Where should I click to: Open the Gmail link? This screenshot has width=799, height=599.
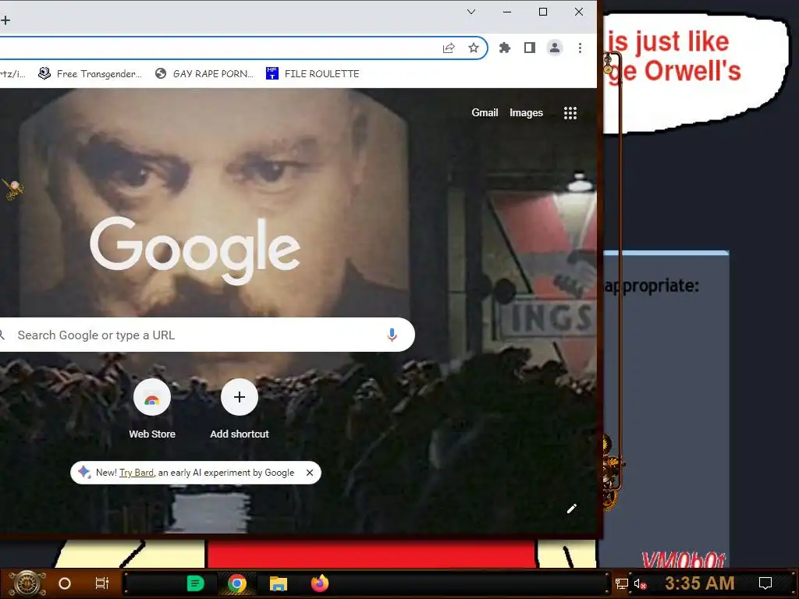click(x=485, y=112)
